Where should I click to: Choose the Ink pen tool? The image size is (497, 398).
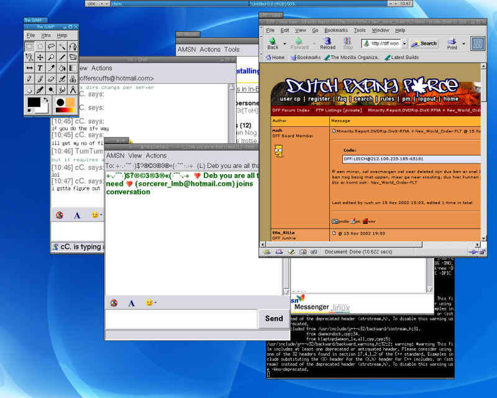coord(40,90)
